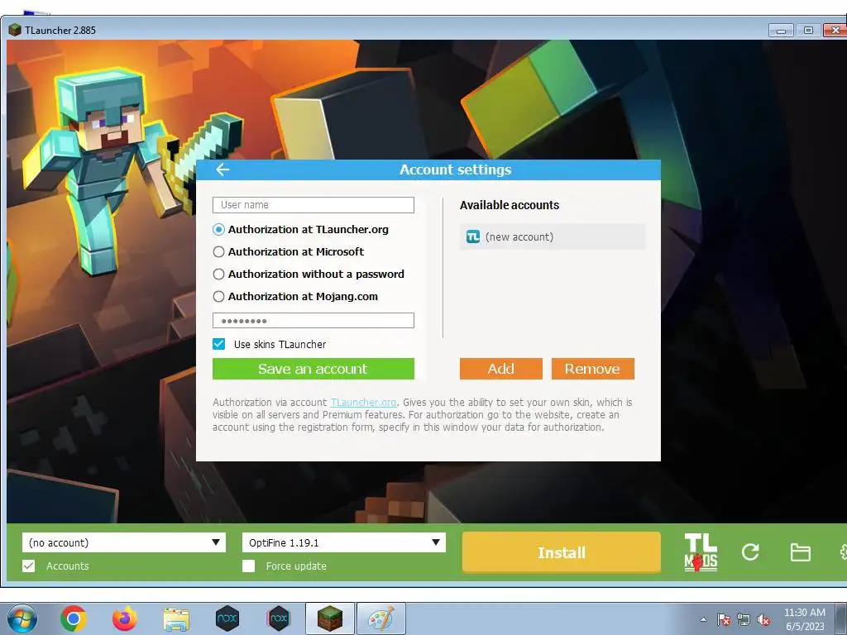The width and height of the screenshot is (847, 635).
Task: Launch Google Chrome from the taskbar
Action: coord(74,618)
